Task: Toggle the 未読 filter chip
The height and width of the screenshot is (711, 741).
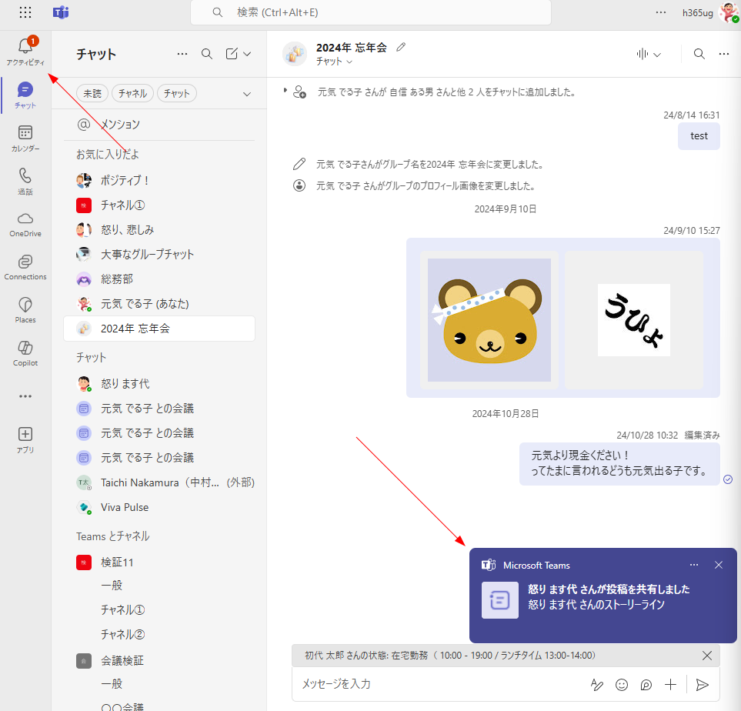Action: [x=92, y=94]
